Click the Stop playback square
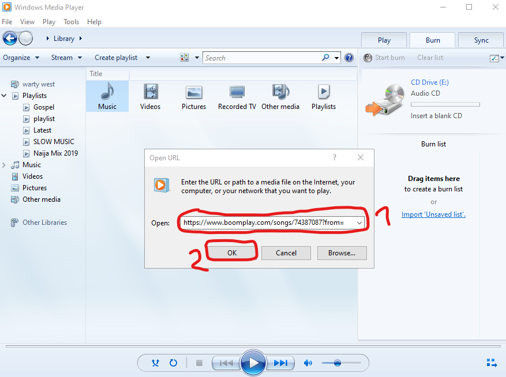506x377 pixels. pos(199,363)
